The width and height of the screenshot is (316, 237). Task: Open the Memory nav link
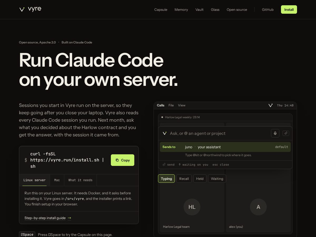[x=181, y=9]
